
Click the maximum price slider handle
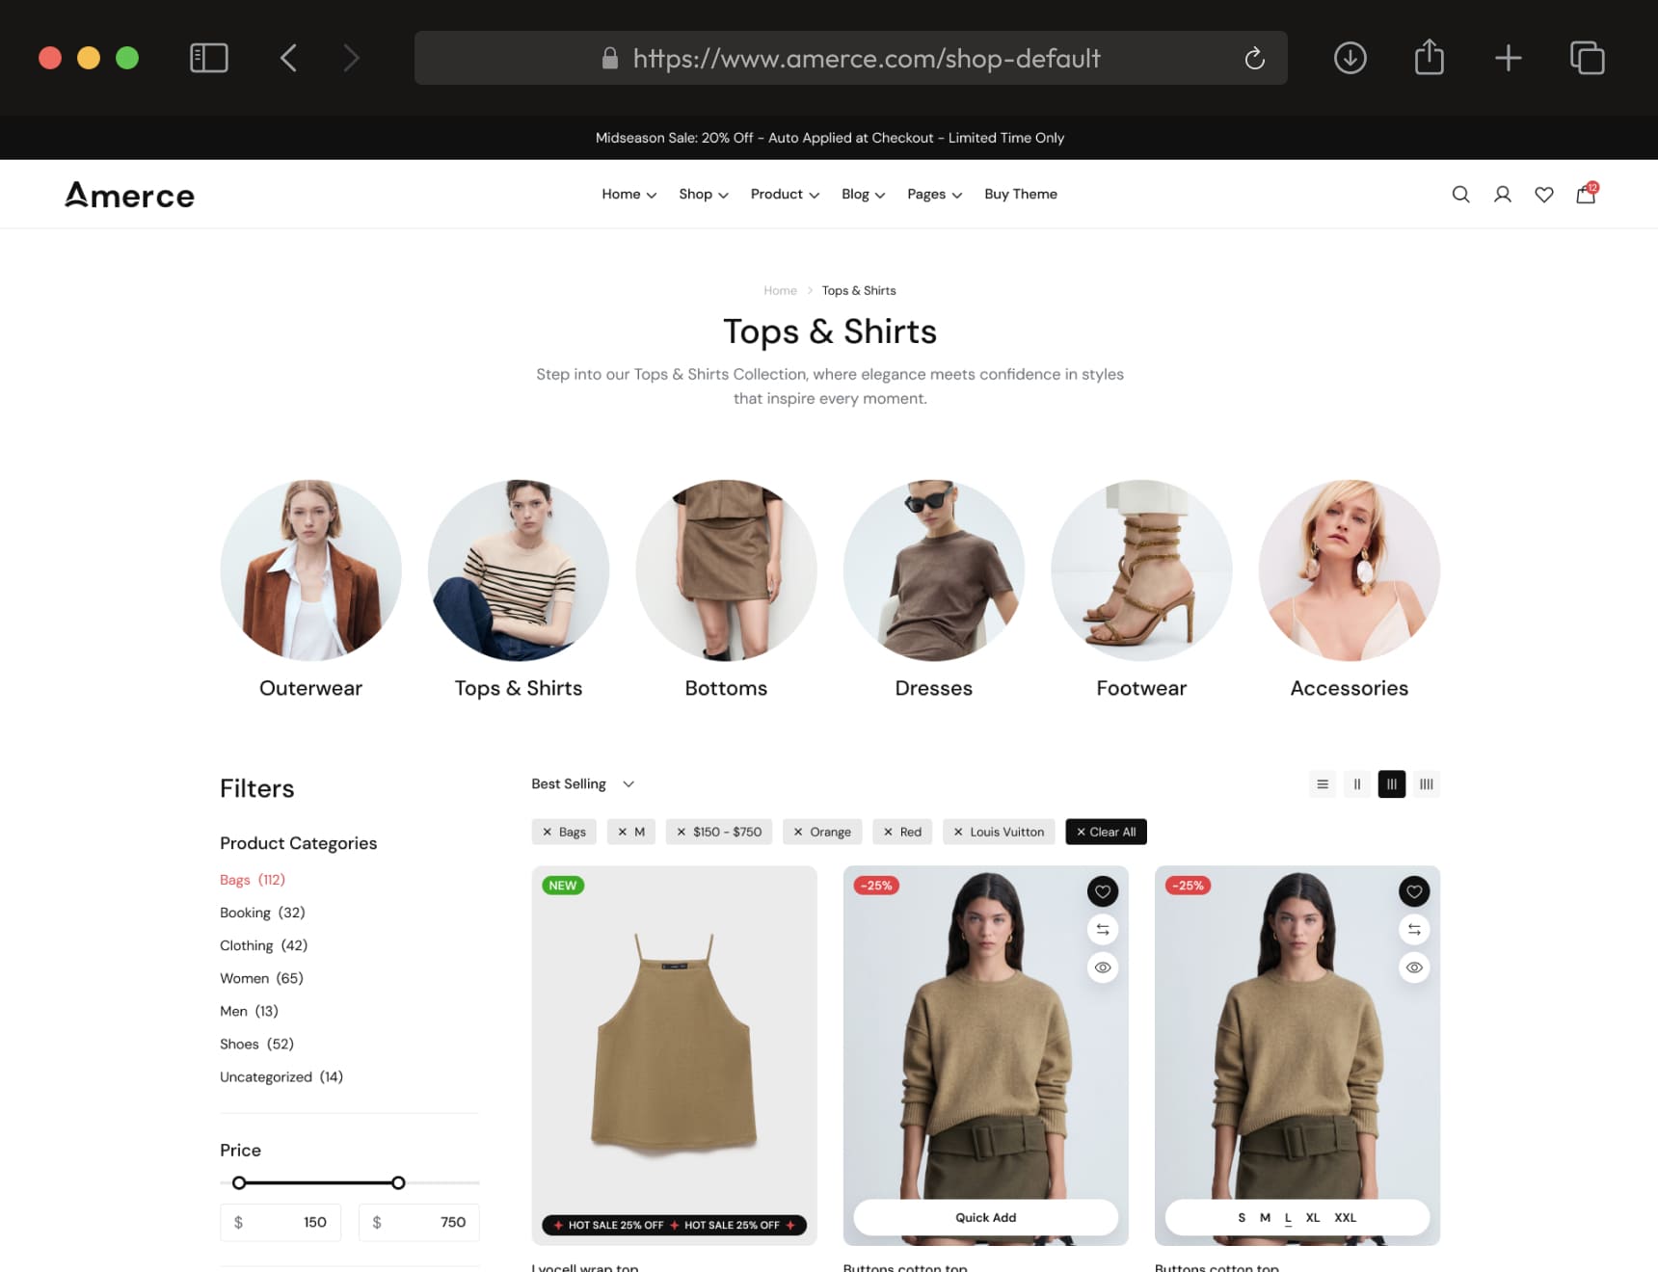[x=398, y=1182]
